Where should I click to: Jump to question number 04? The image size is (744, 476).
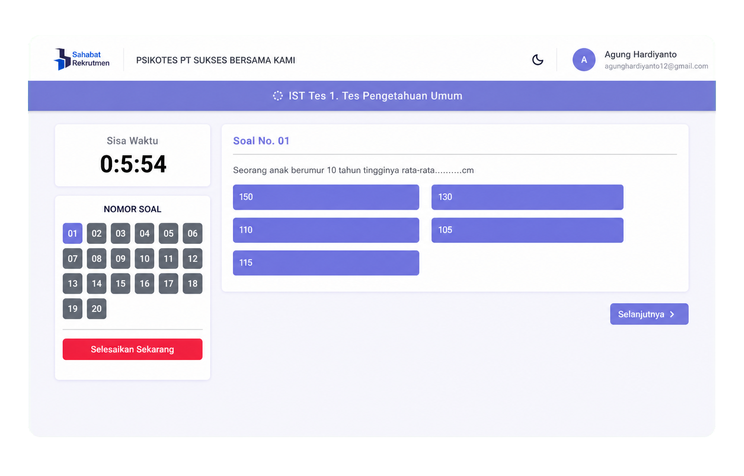point(144,233)
